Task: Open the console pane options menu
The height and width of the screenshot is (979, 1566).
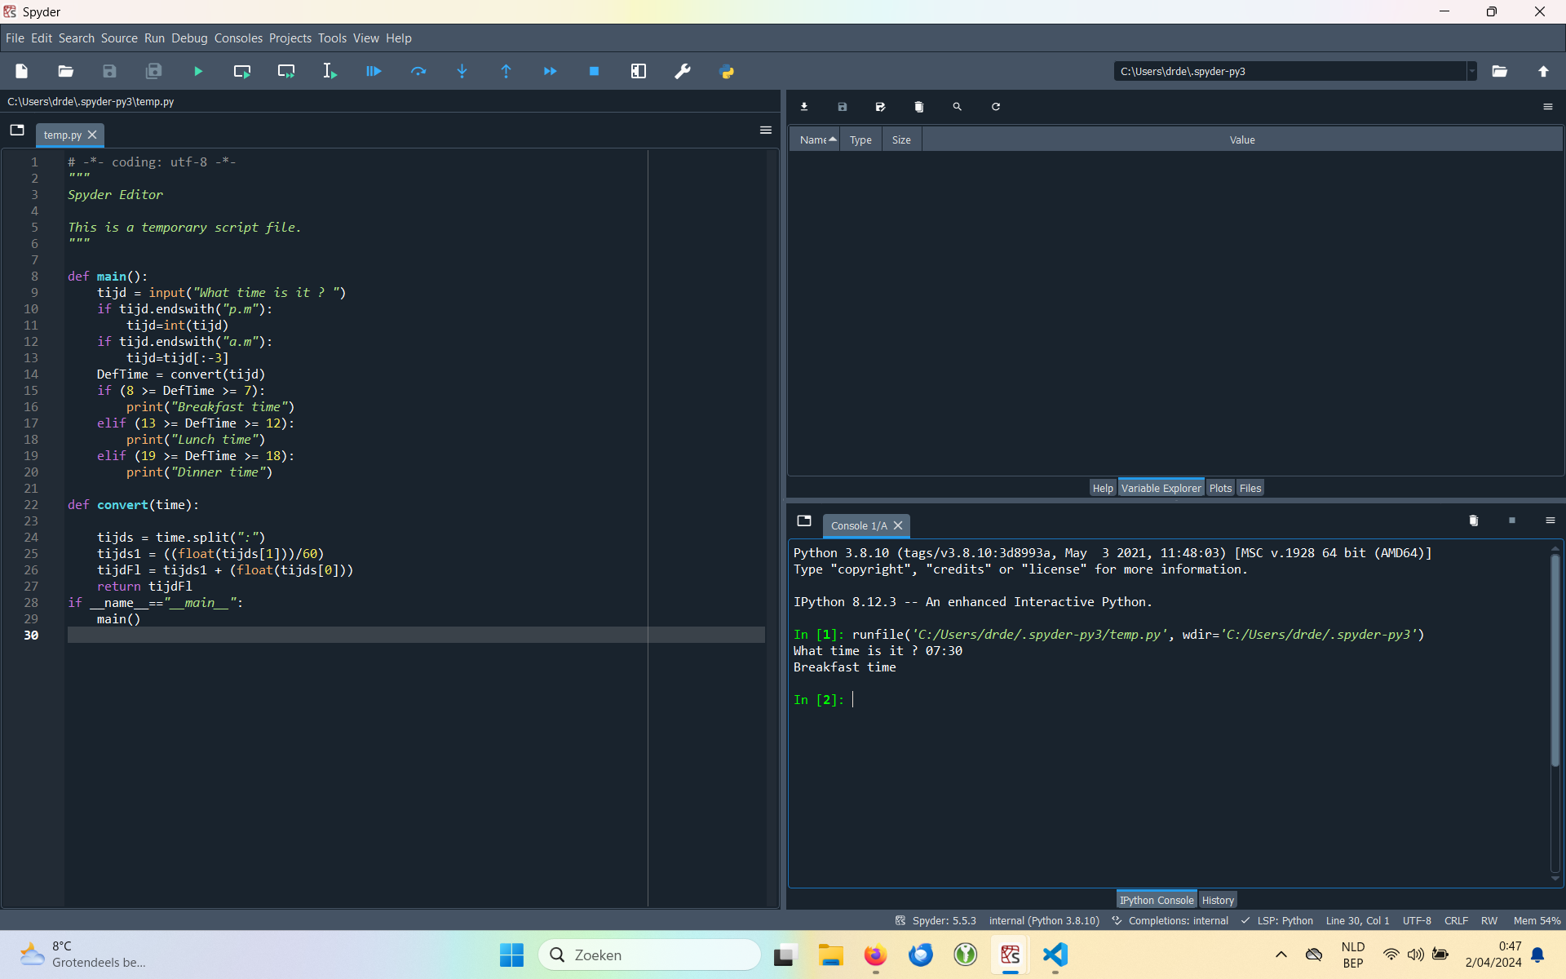Action: [x=1551, y=521]
